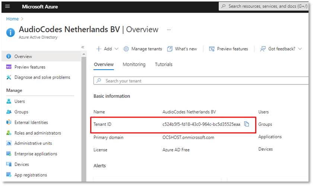Select the Tenant ID value text
The height and width of the screenshot is (186, 313).
[x=201, y=124]
